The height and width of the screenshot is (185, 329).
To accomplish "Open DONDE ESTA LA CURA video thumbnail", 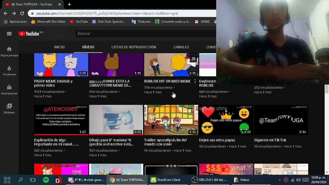I will coord(116,65).
